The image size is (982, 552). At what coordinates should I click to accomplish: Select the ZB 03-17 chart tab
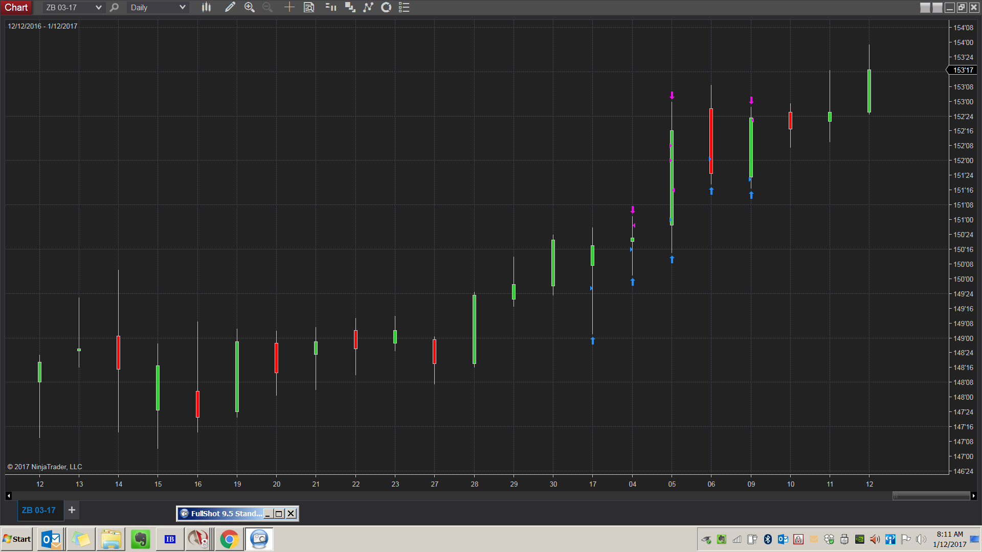(39, 510)
